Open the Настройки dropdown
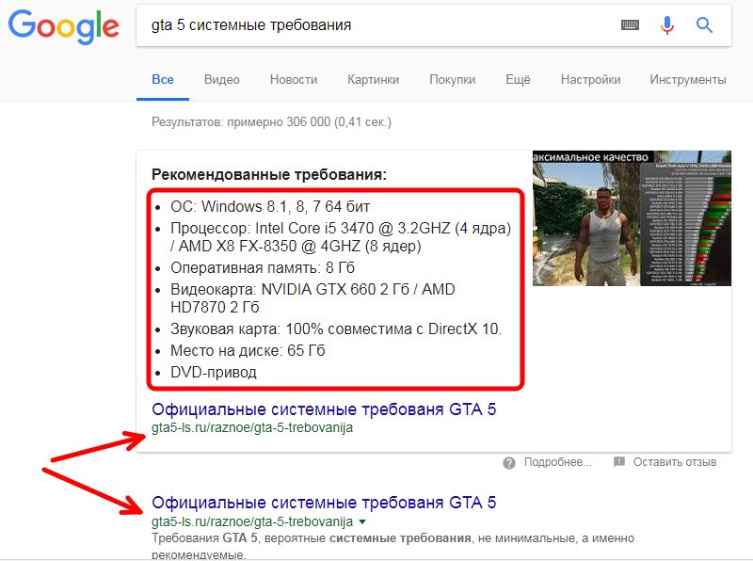The height and width of the screenshot is (561, 753). click(x=590, y=80)
